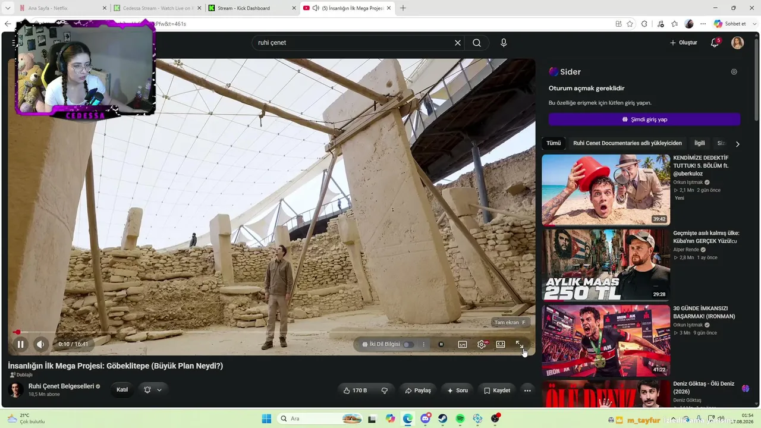This screenshot has width=761, height=428.
Task: Open the Oluştur create menu
Action: 684,43
